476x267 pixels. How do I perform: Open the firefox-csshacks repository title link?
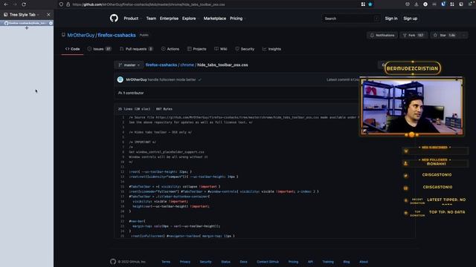[x=117, y=35]
